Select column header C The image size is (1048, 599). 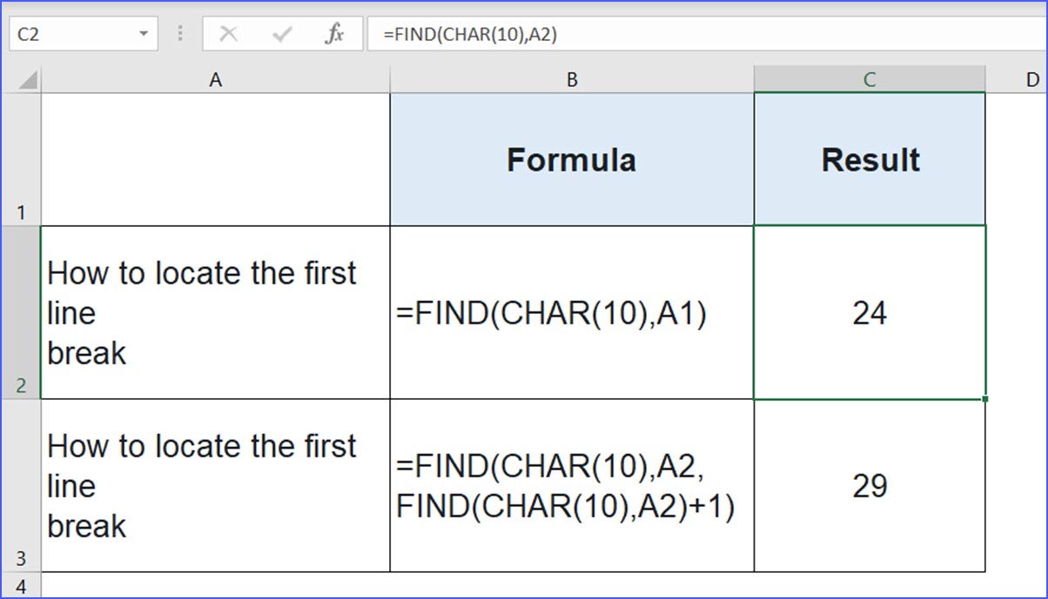pyautogui.click(x=869, y=78)
